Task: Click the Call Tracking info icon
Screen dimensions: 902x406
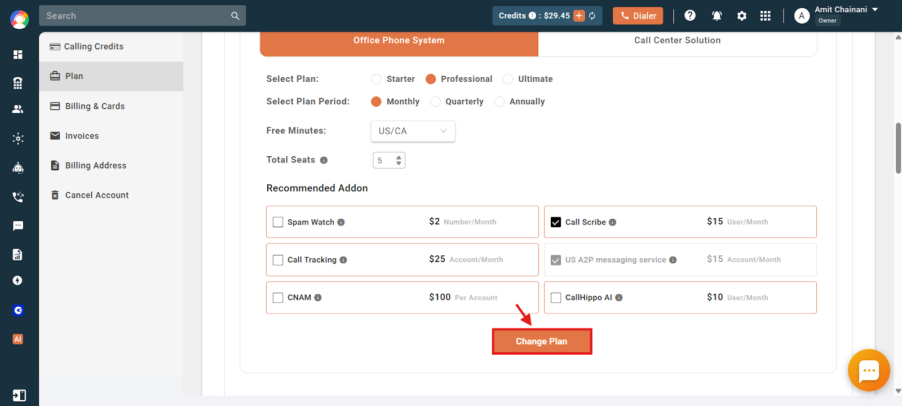Action: coord(343,260)
